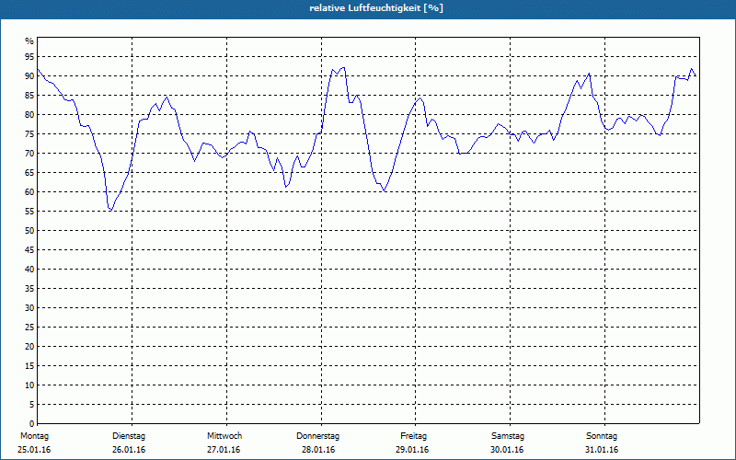This screenshot has height=460, width=736.
Task: Select the 'Freitag' day label
Action: [413, 436]
